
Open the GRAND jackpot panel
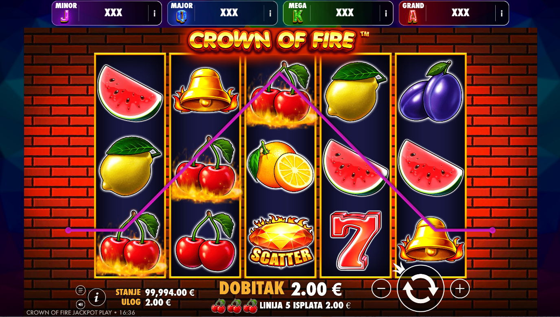pos(454,13)
